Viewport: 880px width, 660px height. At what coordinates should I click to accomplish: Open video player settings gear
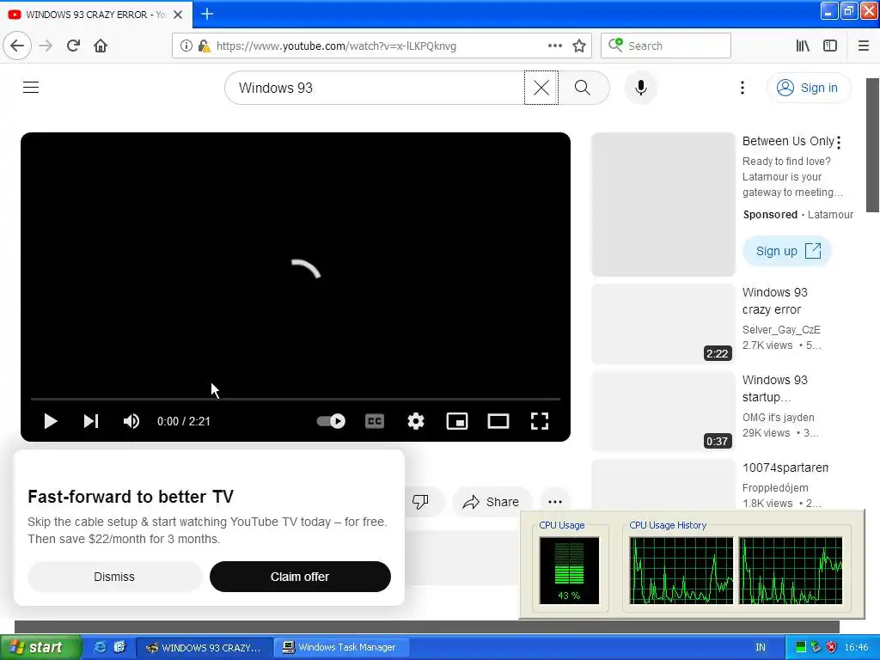[415, 421]
